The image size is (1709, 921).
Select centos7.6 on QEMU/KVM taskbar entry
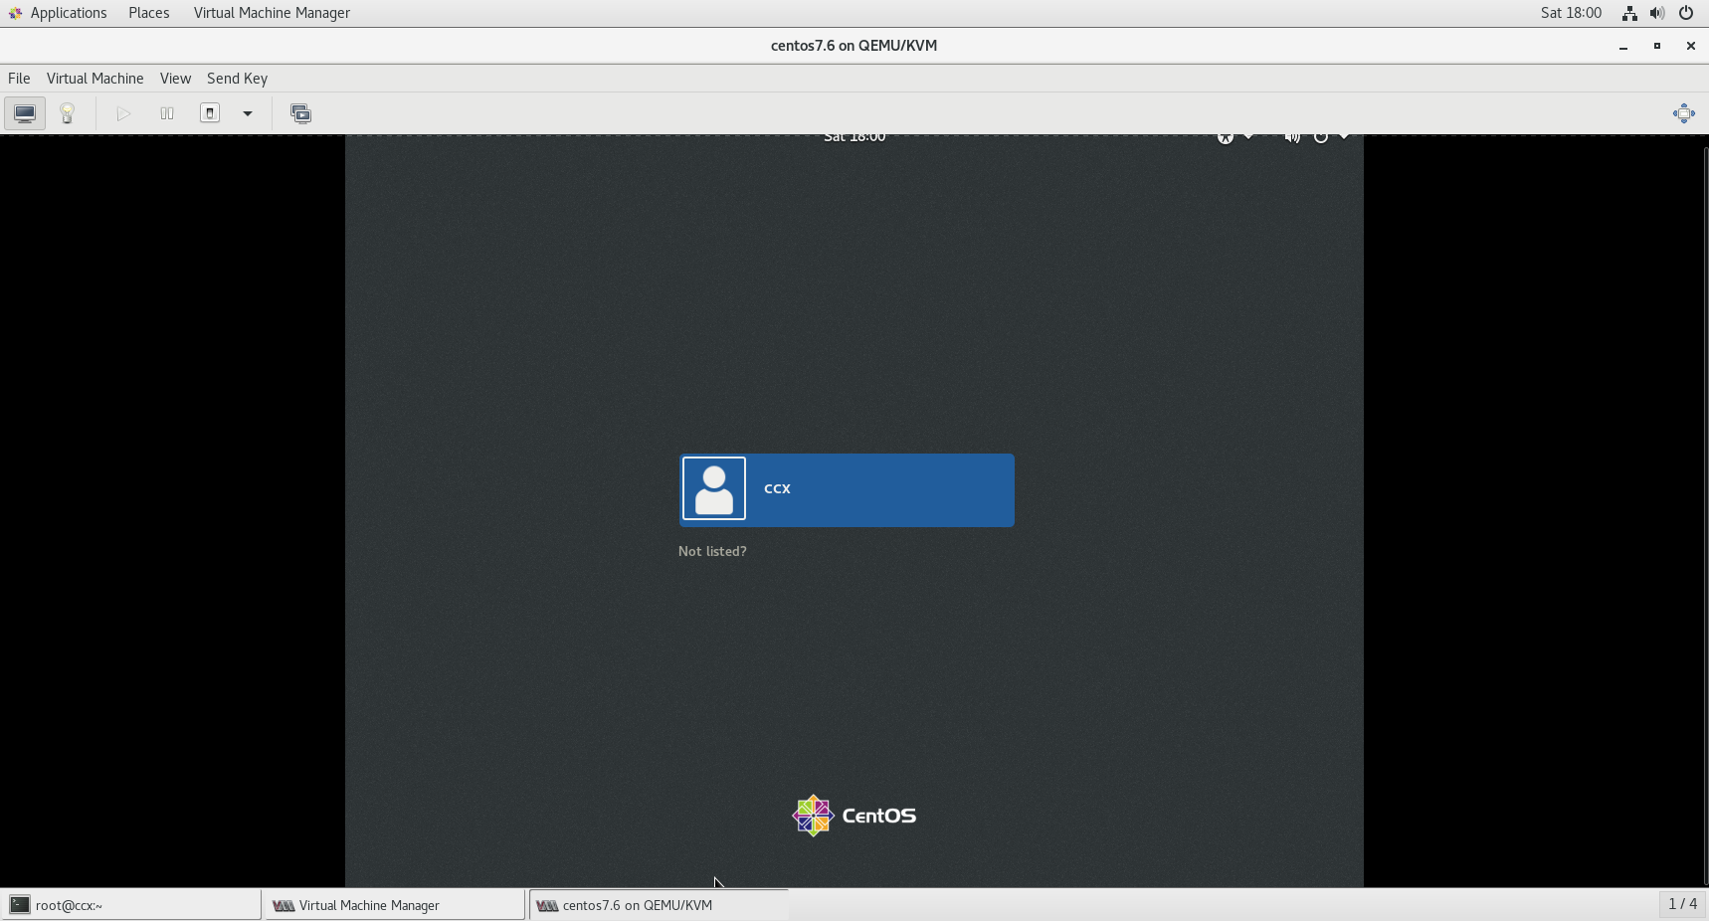pos(659,905)
